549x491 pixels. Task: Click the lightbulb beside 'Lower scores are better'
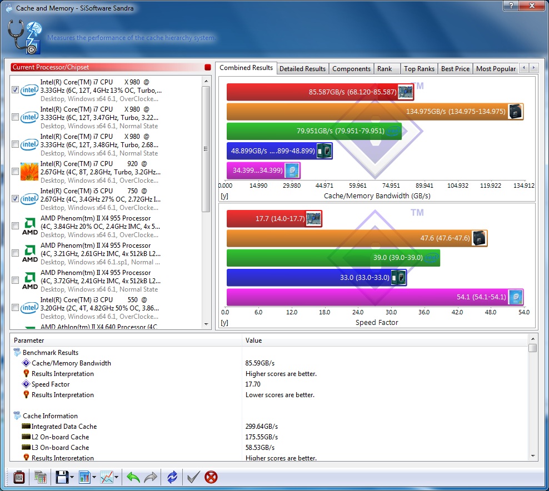point(26,394)
